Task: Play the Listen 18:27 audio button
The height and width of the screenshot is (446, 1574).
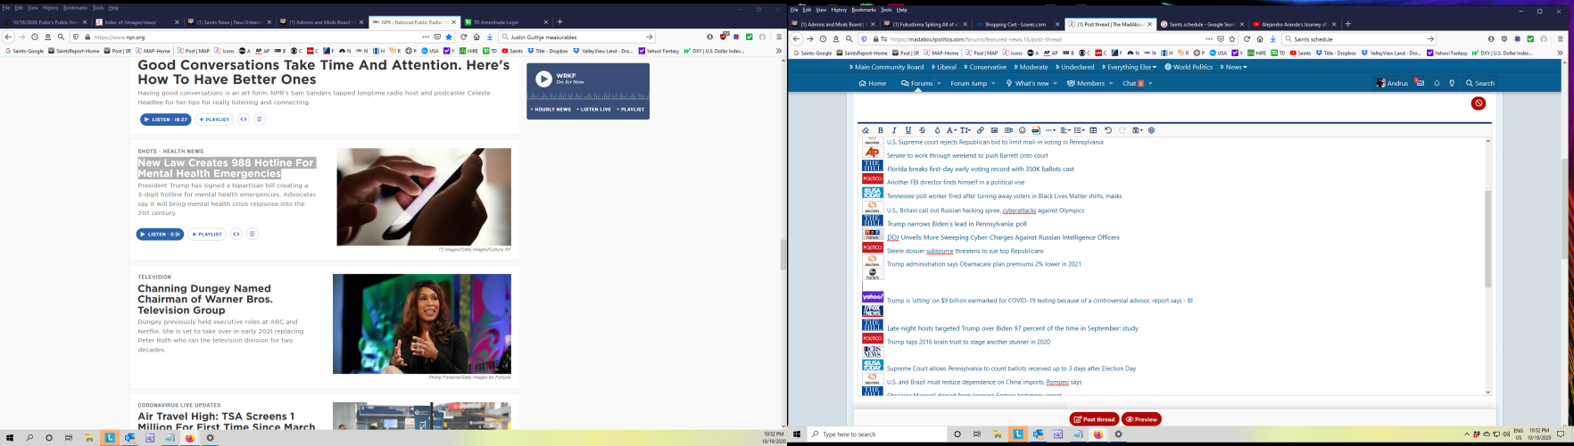Action: [165, 119]
